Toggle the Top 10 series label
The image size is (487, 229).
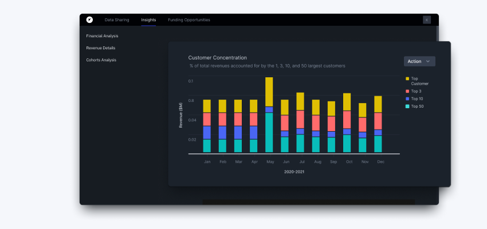(x=417, y=98)
